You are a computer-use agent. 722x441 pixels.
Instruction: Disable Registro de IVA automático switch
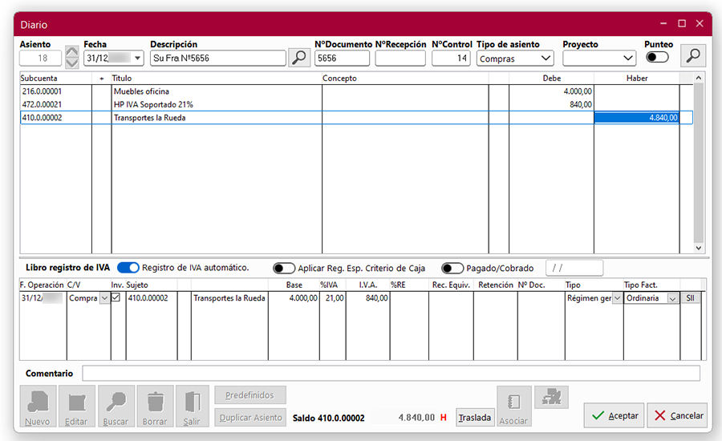(128, 268)
